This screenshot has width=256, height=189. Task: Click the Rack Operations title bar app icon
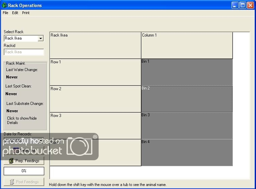4,5
